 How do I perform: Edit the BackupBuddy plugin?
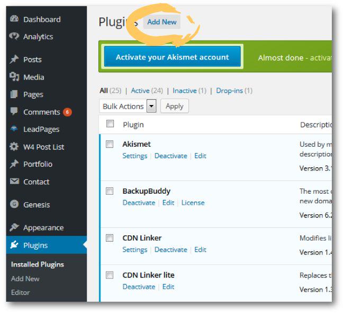click(168, 203)
